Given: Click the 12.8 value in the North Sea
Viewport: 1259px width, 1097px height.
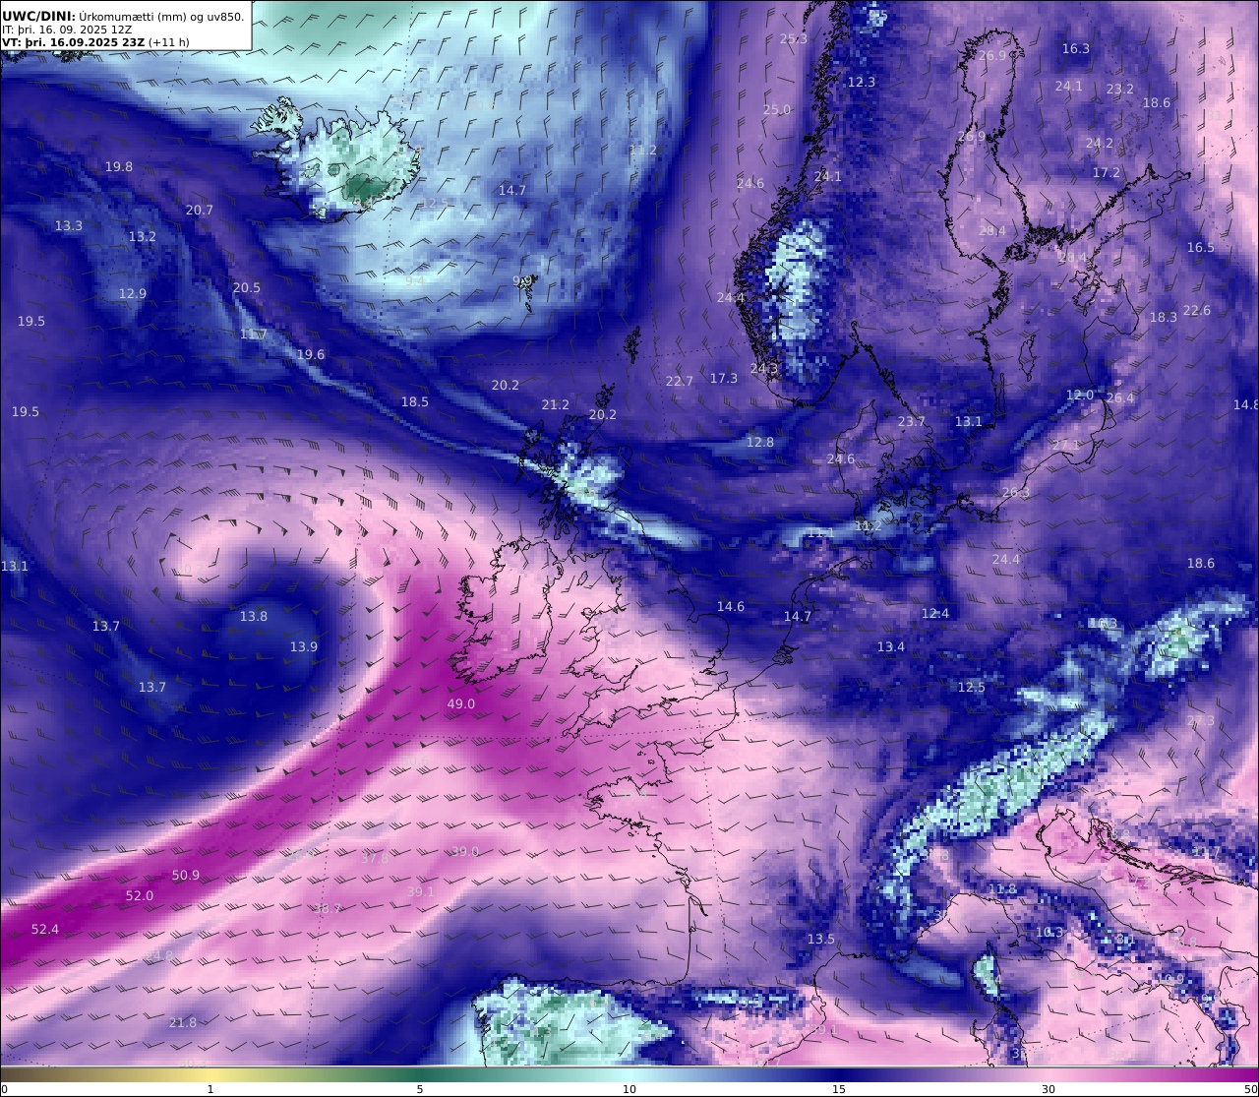Looking at the screenshot, I should click(x=760, y=443).
